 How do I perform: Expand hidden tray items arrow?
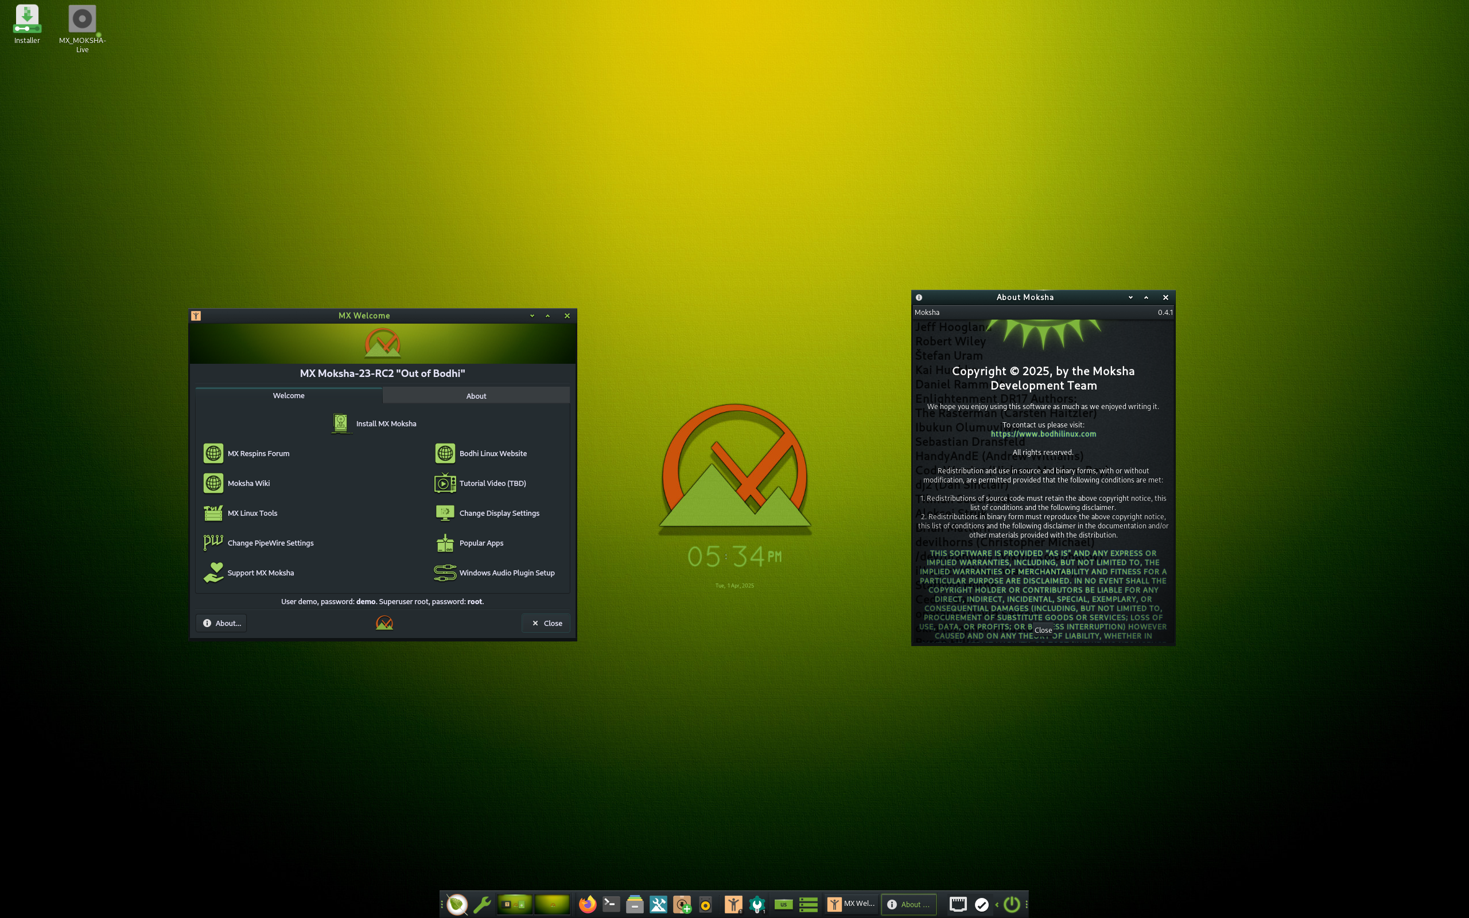click(x=996, y=904)
